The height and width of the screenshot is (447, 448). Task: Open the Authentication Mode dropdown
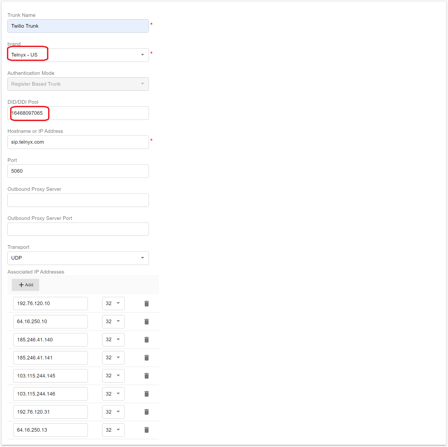(x=78, y=84)
